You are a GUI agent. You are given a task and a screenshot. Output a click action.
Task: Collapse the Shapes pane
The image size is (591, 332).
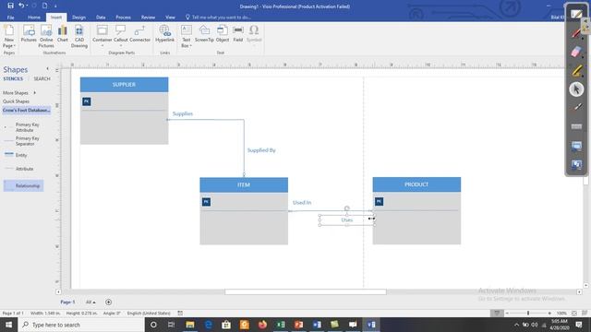point(47,69)
